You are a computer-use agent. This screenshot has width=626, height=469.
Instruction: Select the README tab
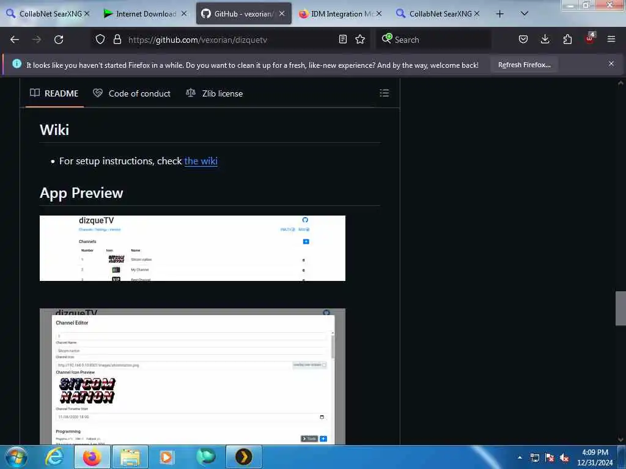click(54, 93)
